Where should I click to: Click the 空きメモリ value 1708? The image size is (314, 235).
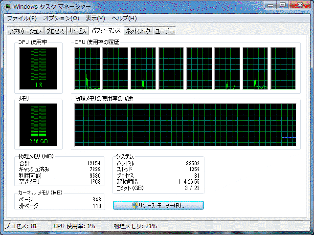[x=95, y=182]
